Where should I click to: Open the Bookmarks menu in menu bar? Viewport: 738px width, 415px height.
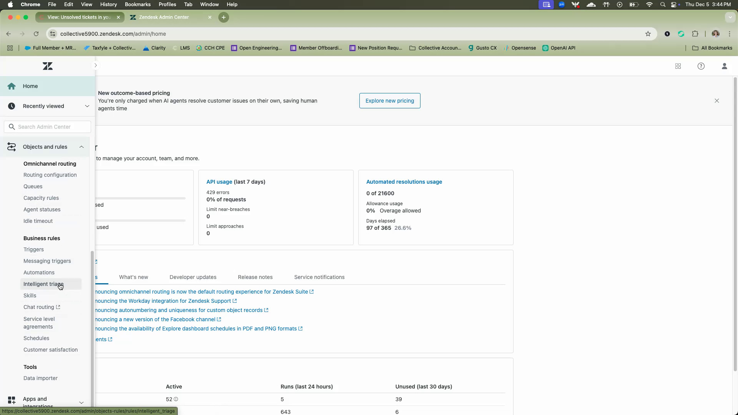click(138, 4)
